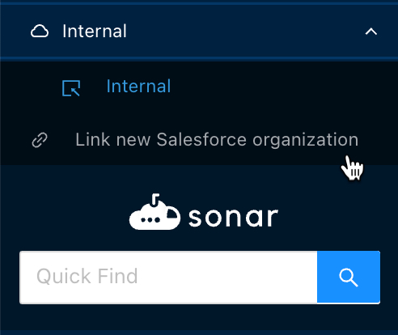Viewport: 398px width, 335px height.
Task: Collapse the Internal section with the chevron
Action: pos(371,32)
